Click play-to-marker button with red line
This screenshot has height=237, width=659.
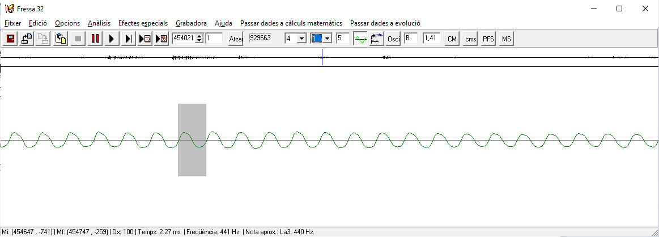pyautogui.click(x=129, y=39)
